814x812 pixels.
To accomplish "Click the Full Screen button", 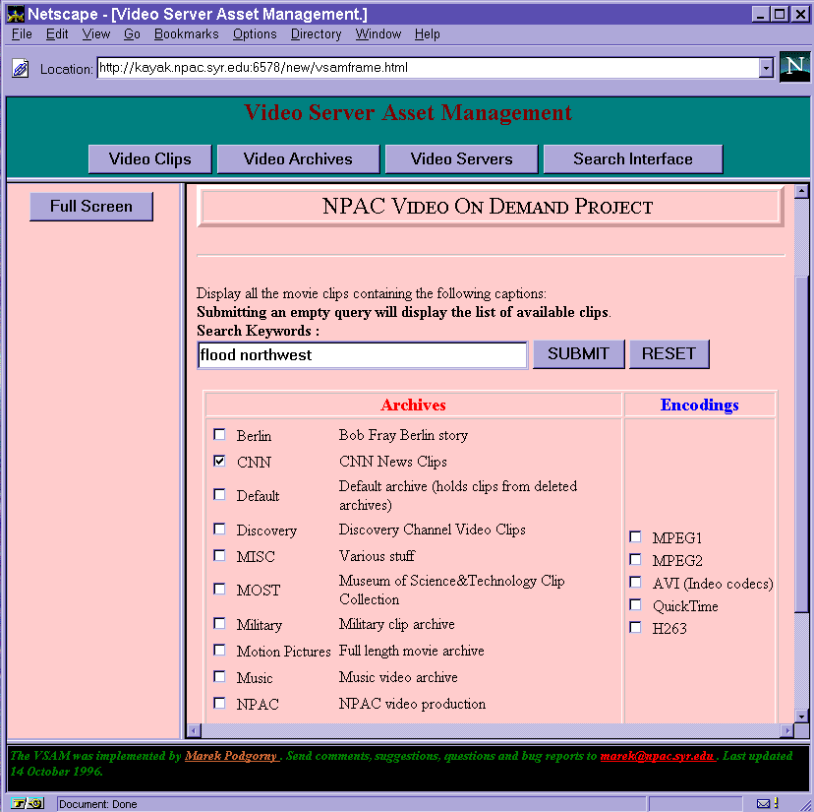I will coord(91,207).
